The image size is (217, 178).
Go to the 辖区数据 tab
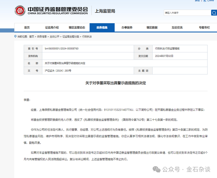[152, 28]
